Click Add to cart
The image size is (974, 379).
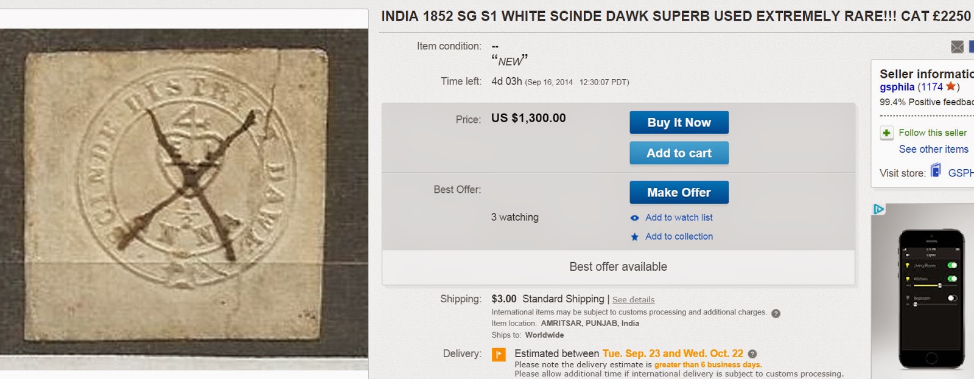coord(679,153)
